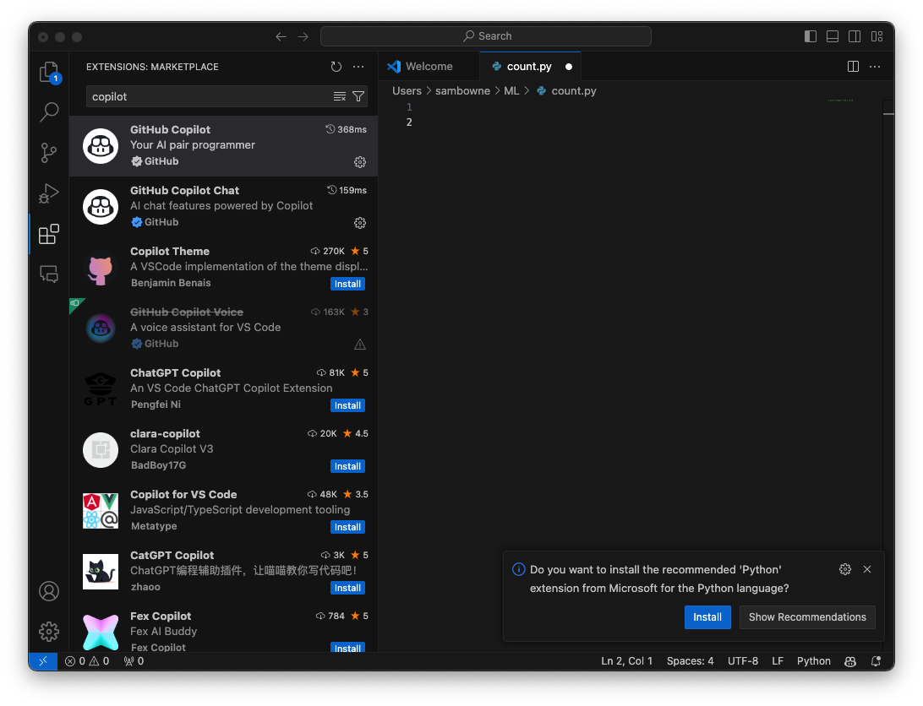The height and width of the screenshot is (706, 923).
Task: Open notifications bell in status bar
Action: [x=876, y=661]
